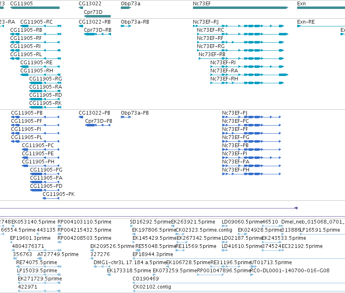
Task: Click feature 422971
Action: click(x=28, y=287)
